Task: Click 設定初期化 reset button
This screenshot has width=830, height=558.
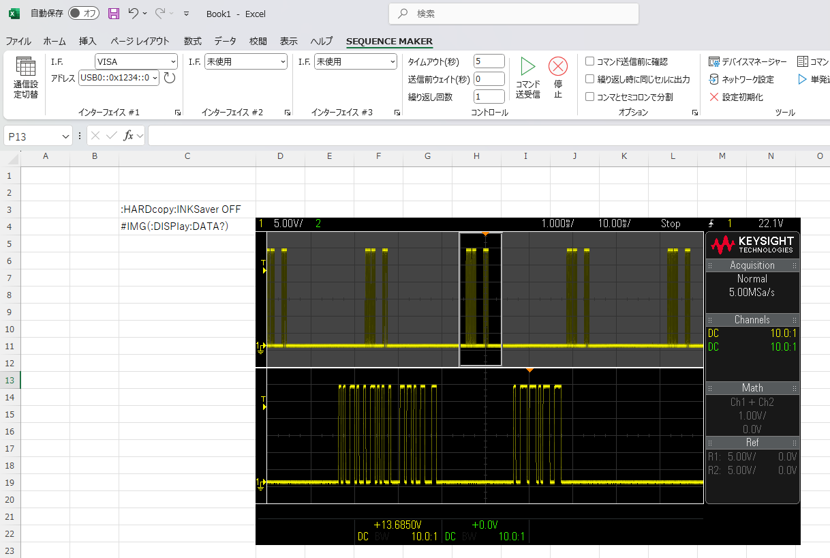Action: (736, 97)
